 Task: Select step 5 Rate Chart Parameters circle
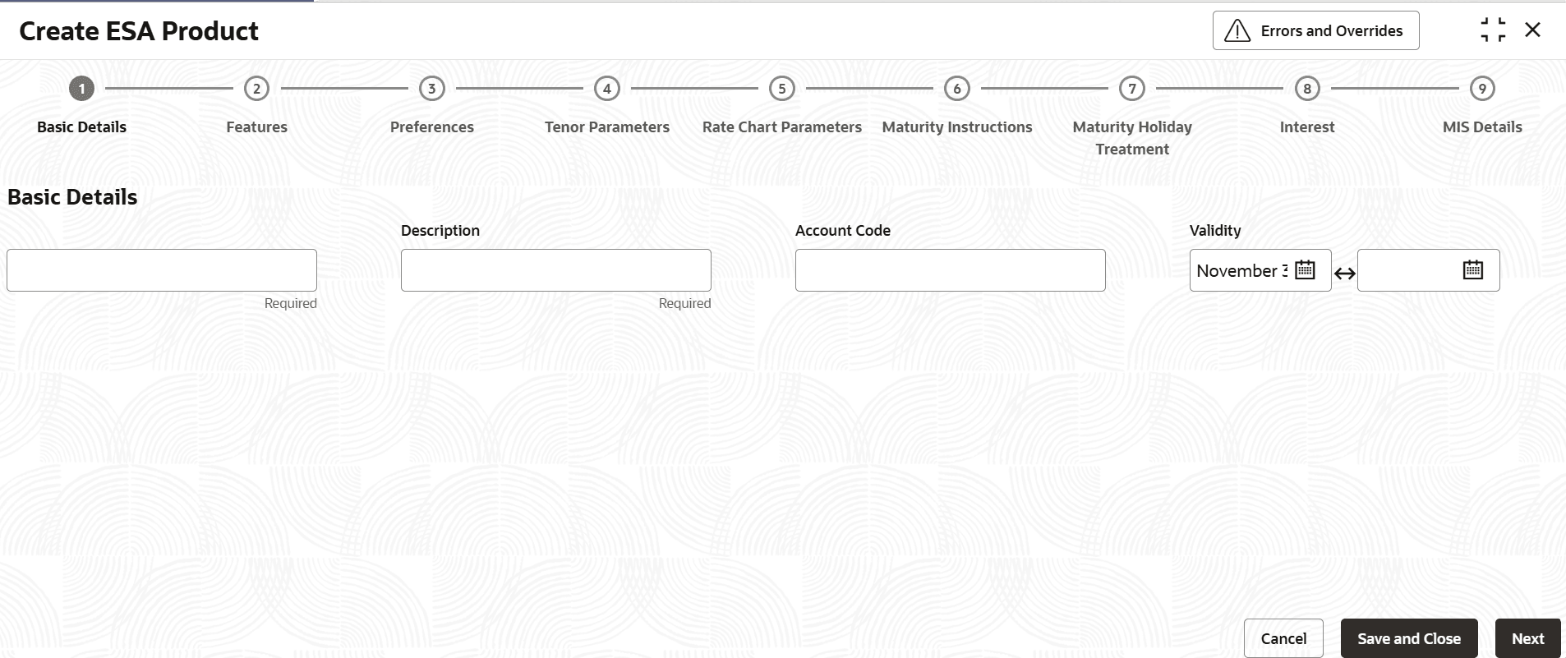(x=781, y=89)
